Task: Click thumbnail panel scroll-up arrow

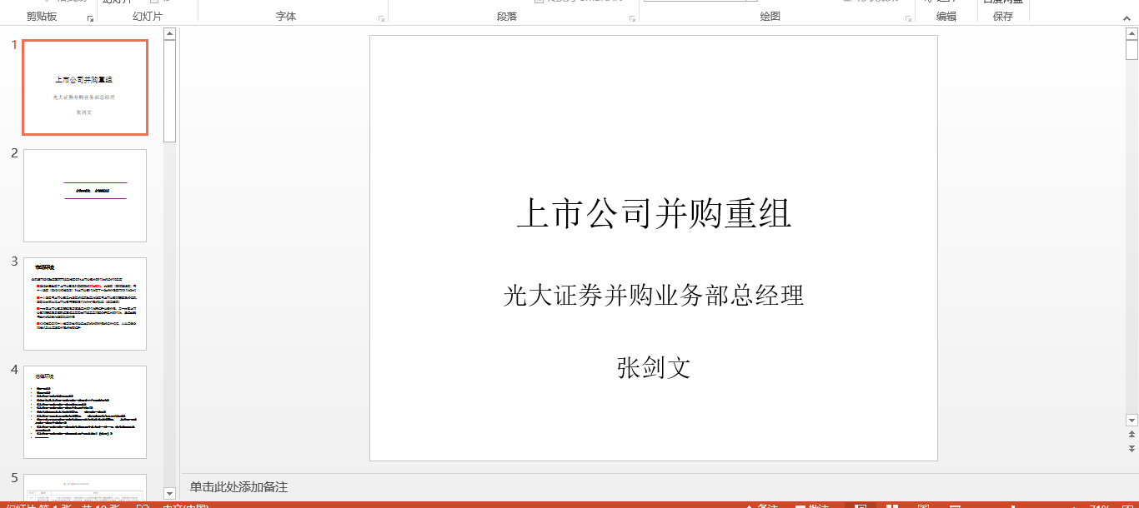Action: pos(170,34)
